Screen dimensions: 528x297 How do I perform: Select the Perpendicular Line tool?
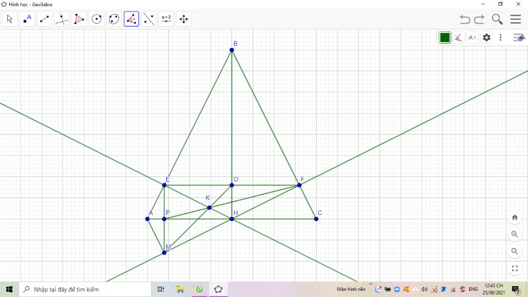[62, 19]
